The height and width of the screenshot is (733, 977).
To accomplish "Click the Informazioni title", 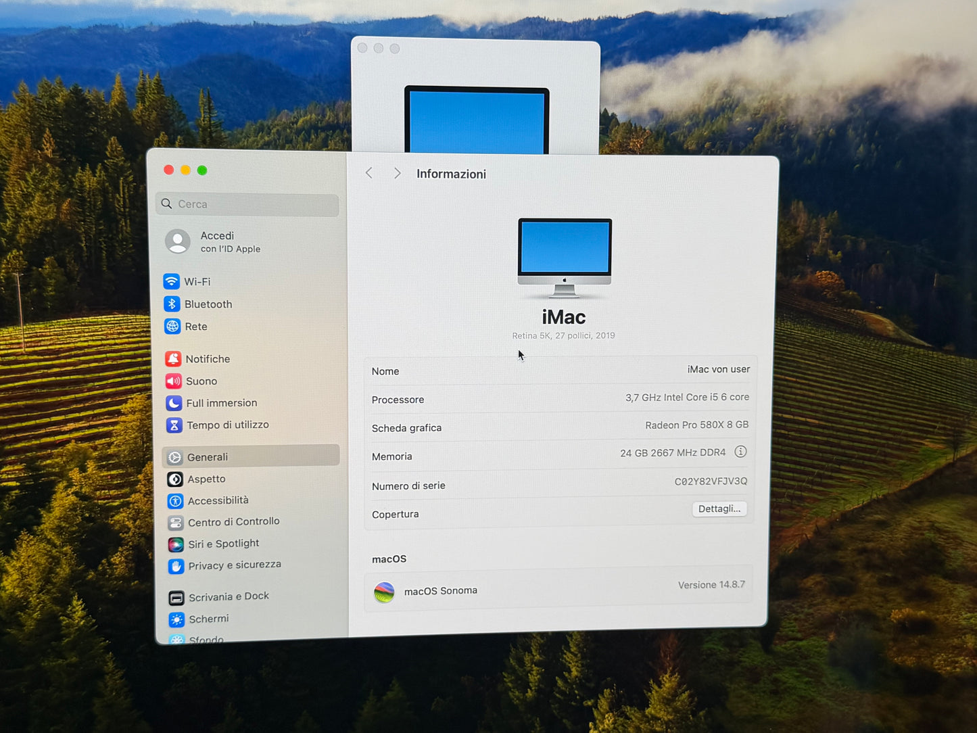I will (x=451, y=174).
